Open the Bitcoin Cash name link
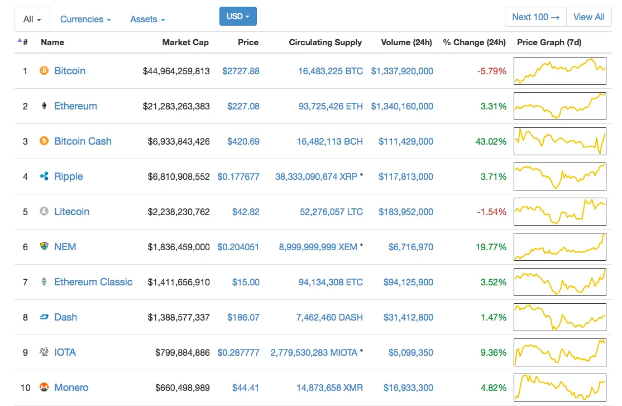The width and height of the screenshot is (622, 406). [x=83, y=141]
